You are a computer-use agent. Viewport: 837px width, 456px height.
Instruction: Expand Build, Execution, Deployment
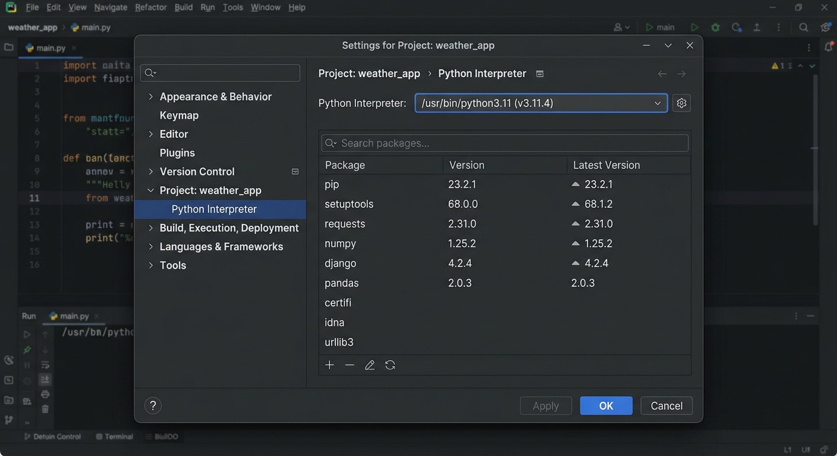[x=150, y=227]
